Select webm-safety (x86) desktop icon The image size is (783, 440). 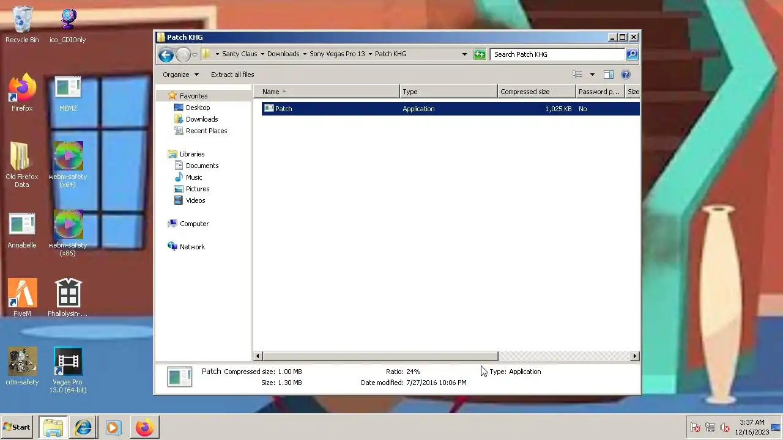click(68, 233)
